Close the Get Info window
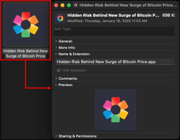The width and height of the screenshot is (180, 140). point(56,5)
